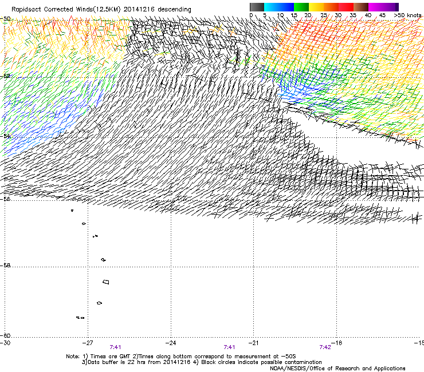This screenshot has width=424, height=372.
Task: Click the NOAA/NESDIS credit text
Action: [x=337, y=369]
